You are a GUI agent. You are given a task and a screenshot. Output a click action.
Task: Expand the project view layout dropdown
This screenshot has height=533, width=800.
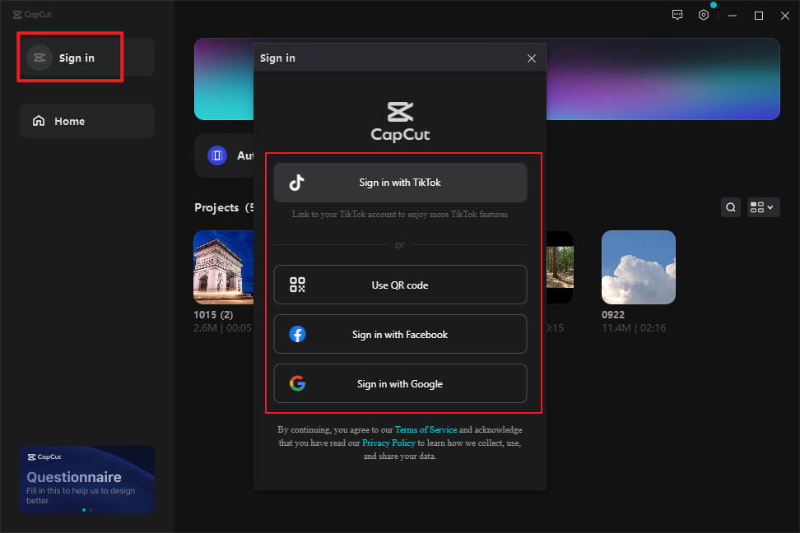coord(763,207)
